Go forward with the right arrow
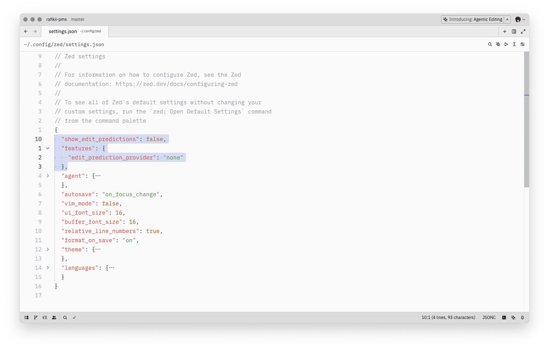The height and width of the screenshot is (349, 549). pos(35,32)
